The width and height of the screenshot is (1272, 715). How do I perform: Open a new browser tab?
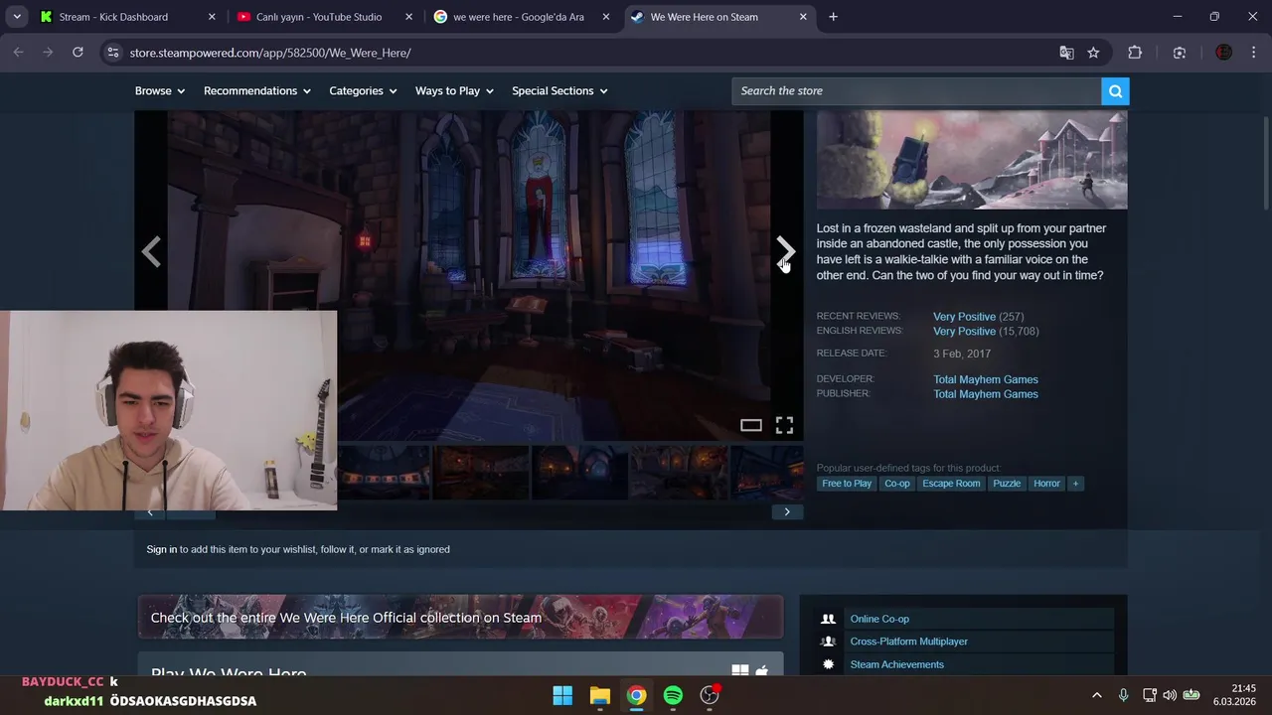(833, 17)
